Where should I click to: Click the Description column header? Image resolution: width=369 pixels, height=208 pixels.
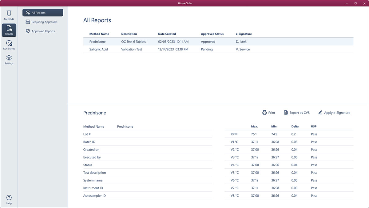tap(129, 34)
